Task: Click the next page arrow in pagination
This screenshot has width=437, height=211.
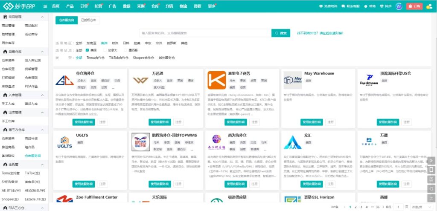Action: (383, 207)
